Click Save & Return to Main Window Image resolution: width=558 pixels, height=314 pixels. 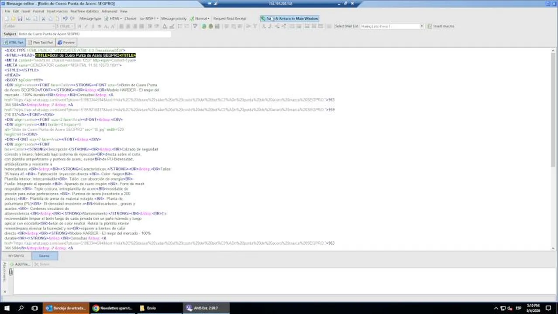coord(289,19)
